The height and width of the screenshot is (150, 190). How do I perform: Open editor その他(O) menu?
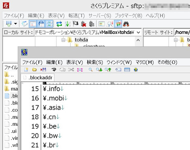click(167, 62)
